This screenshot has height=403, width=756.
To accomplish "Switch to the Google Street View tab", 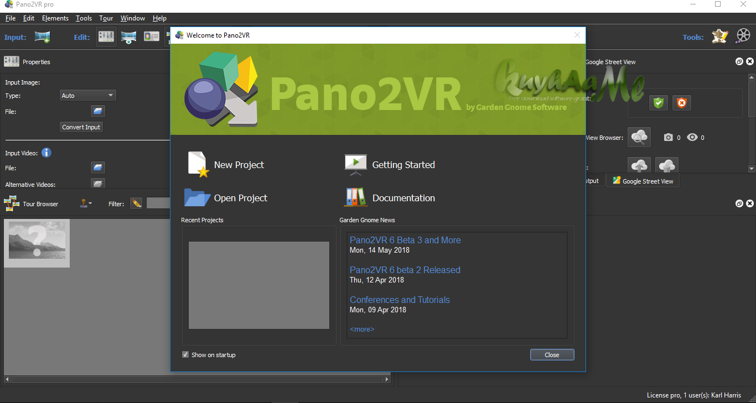I will click(643, 181).
